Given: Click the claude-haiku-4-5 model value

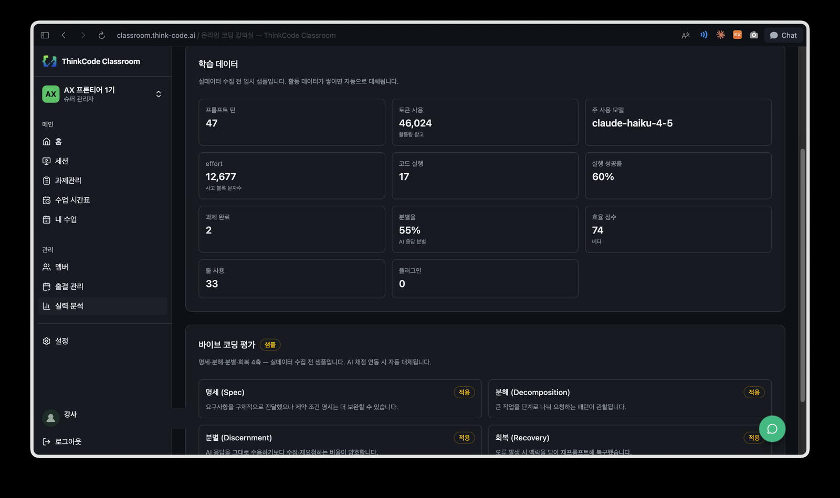Looking at the screenshot, I should [632, 123].
